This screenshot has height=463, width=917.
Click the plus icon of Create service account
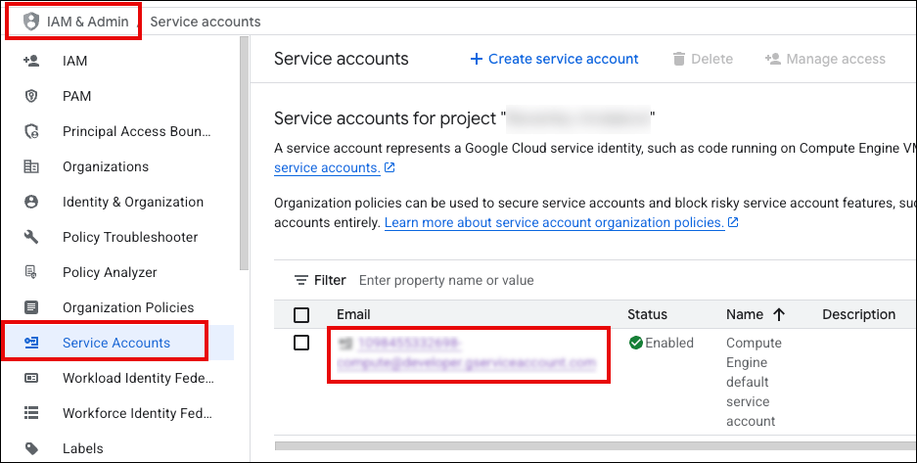[477, 59]
